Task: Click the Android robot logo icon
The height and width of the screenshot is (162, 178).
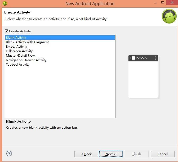Action: pos(169,16)
